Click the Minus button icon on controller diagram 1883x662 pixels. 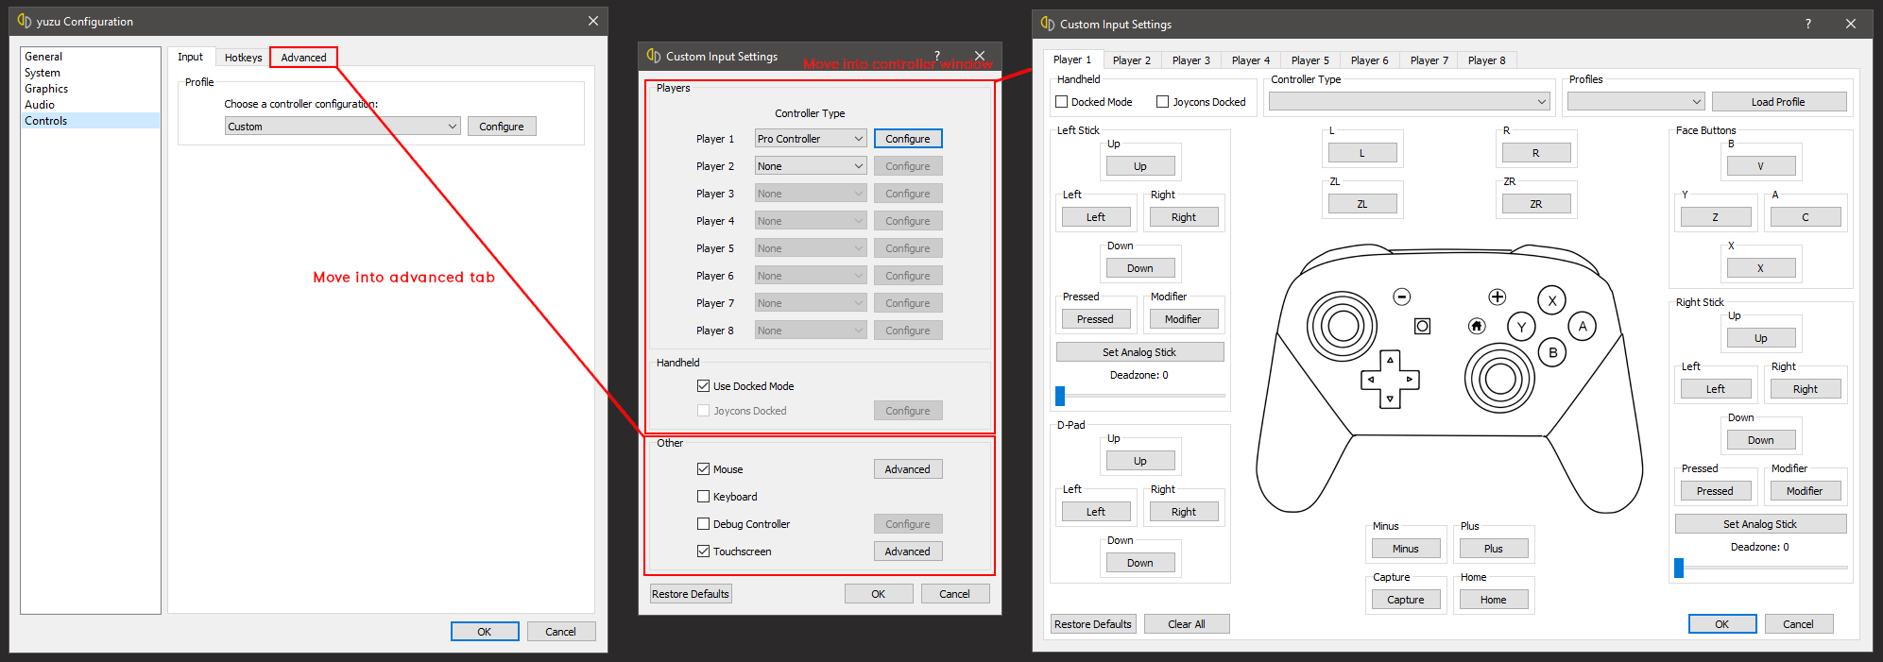coord(1402,297)
